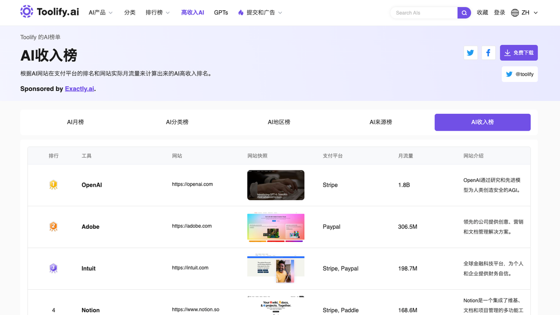
Task: Click the @toolify Twitter button
Action: (520, 74)
